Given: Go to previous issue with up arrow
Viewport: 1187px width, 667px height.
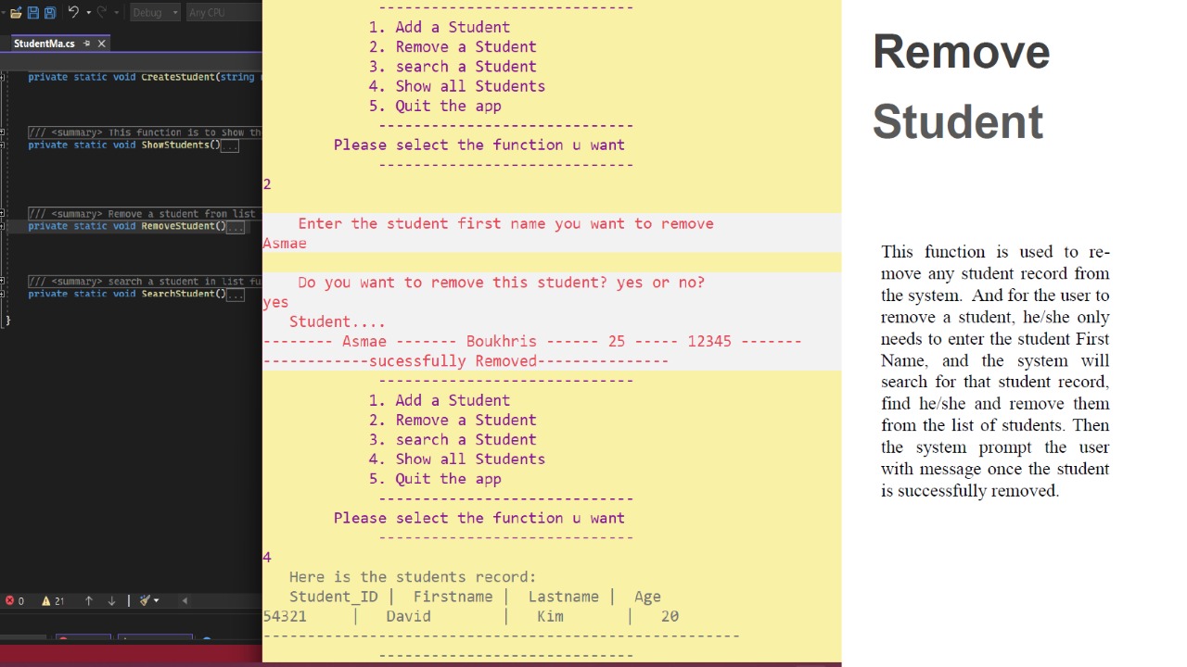Looking at the screenshot, I should pyautogui.click(x=89, y=600).
